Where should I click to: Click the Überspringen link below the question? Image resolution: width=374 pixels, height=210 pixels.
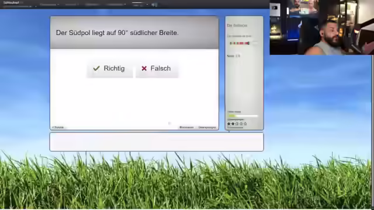(x=207, y=127)
